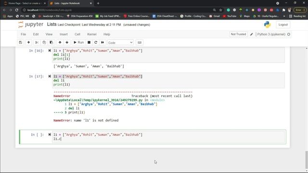Click the kernel idle indicator circle
Image resolution: width=308 pixels, height=173 pixels.
pyautogui.click(x=289, y=34)
